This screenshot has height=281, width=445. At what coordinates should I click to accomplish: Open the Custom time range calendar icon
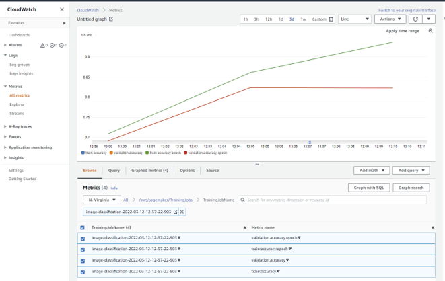[331, 19]
